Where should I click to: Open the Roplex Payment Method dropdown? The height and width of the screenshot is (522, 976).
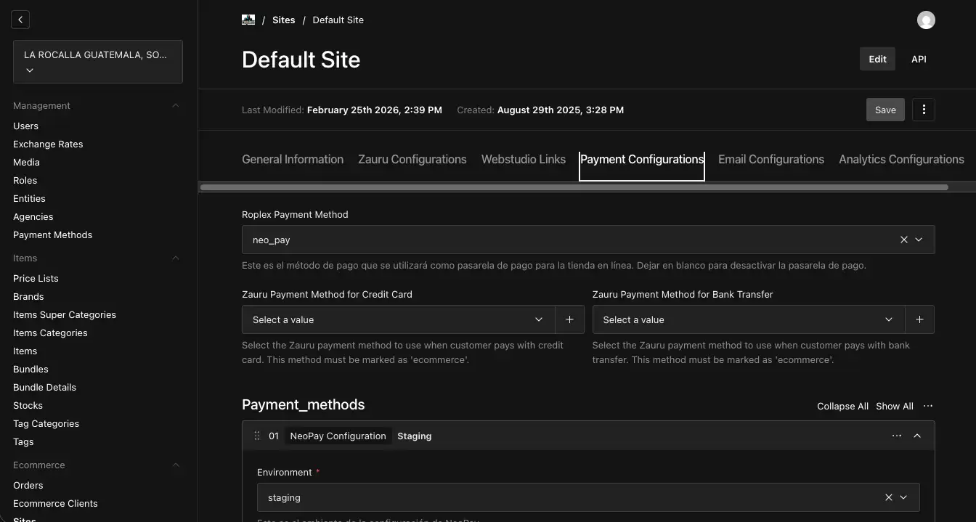[x=919, y=240]
